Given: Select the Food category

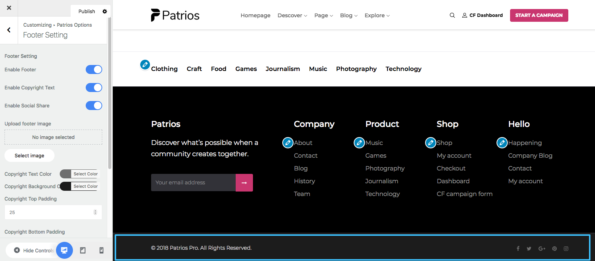Looking at the screenshot, I should [219, 69].
